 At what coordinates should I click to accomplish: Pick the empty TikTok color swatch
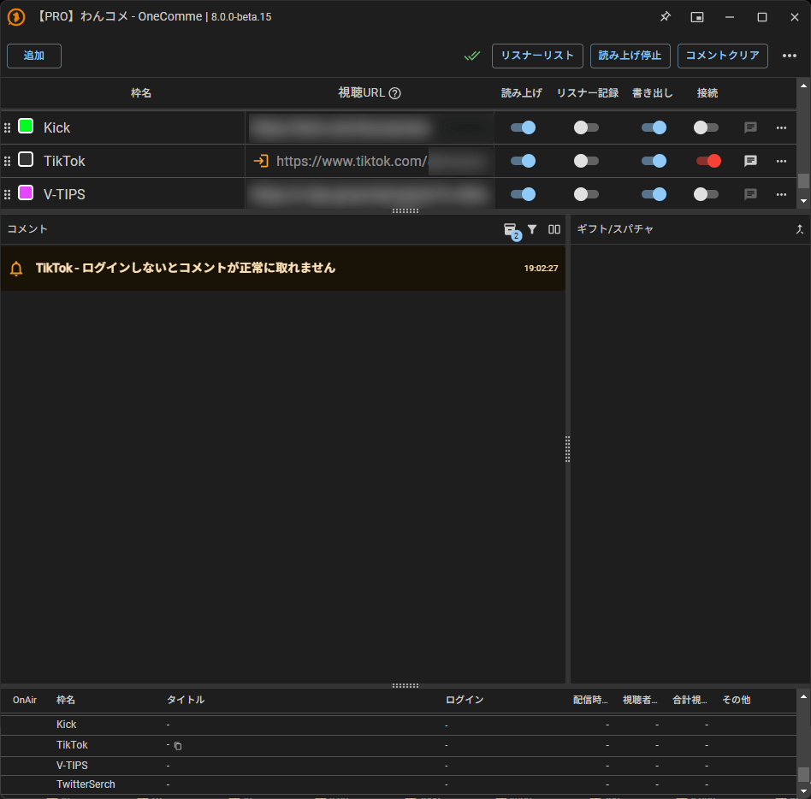(26, 159)
